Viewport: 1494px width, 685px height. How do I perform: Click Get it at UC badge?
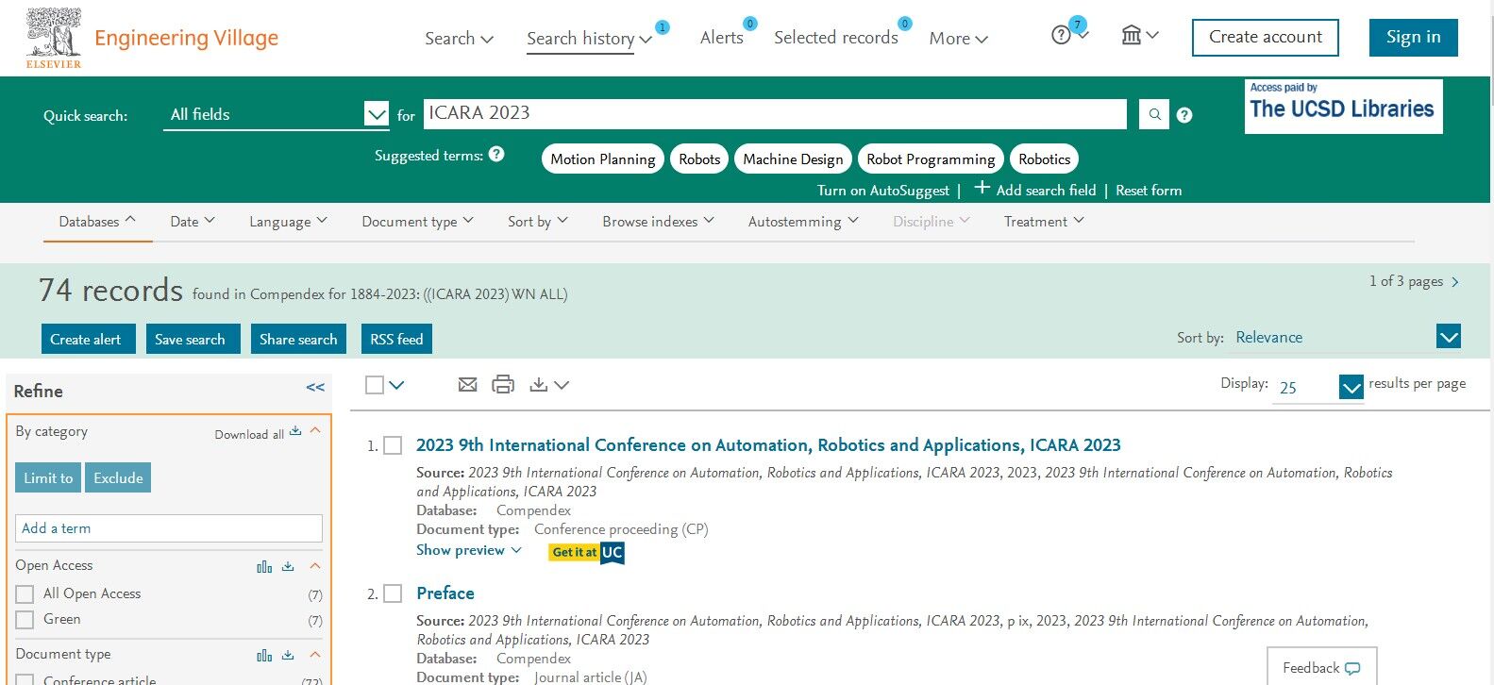pos(586,553)
